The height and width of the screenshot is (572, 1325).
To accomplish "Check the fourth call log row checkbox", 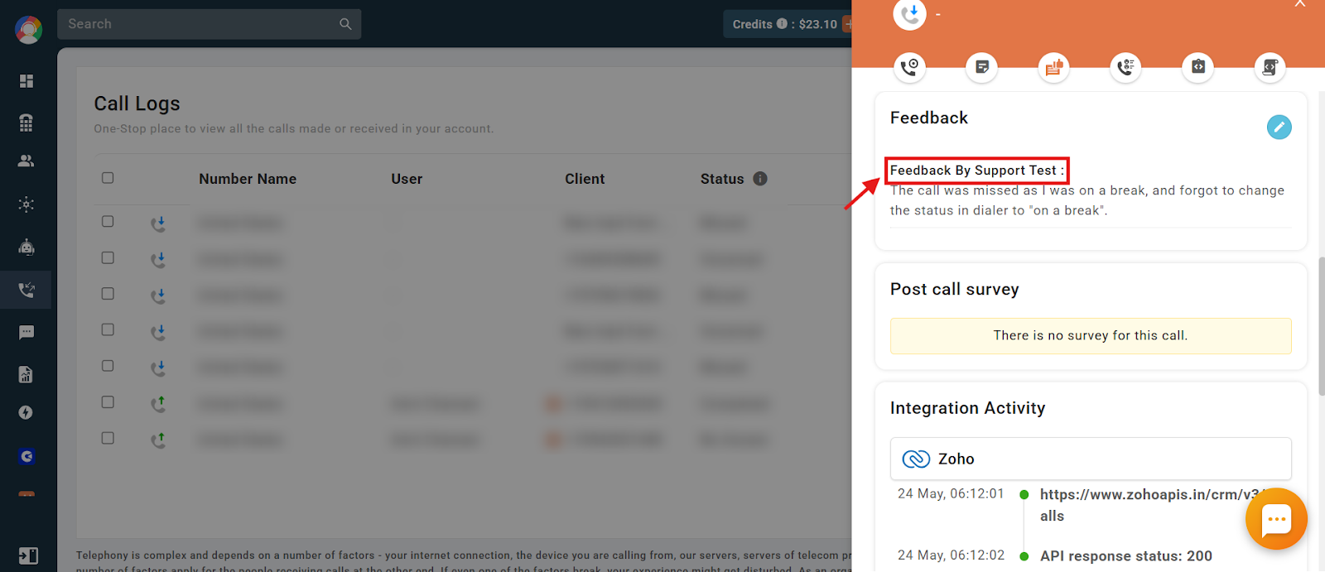I will tap(108, 329).
